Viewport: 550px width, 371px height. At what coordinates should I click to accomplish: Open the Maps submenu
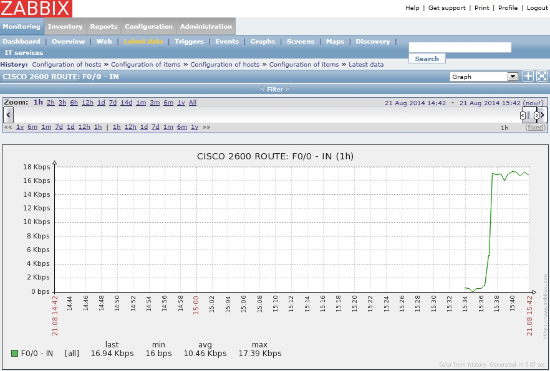coord(335,41)
